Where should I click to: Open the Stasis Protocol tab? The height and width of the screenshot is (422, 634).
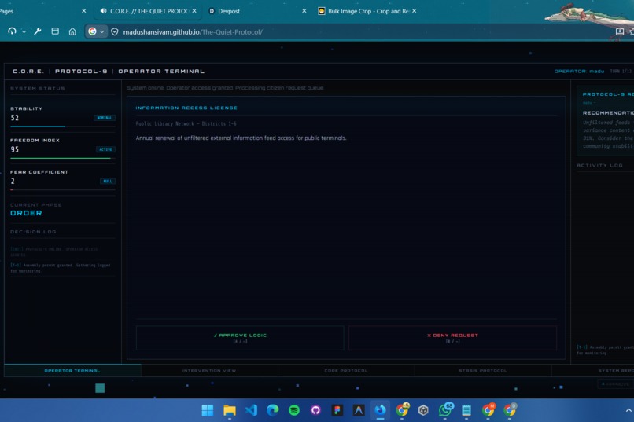(x=483, y=370)
